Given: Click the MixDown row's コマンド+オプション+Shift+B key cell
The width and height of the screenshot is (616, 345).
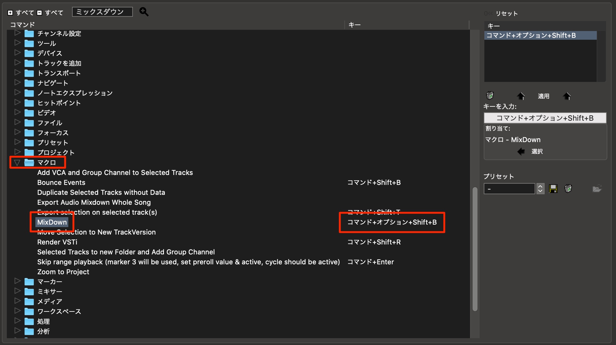Looking at the screenshot, I should coord(392,222).
